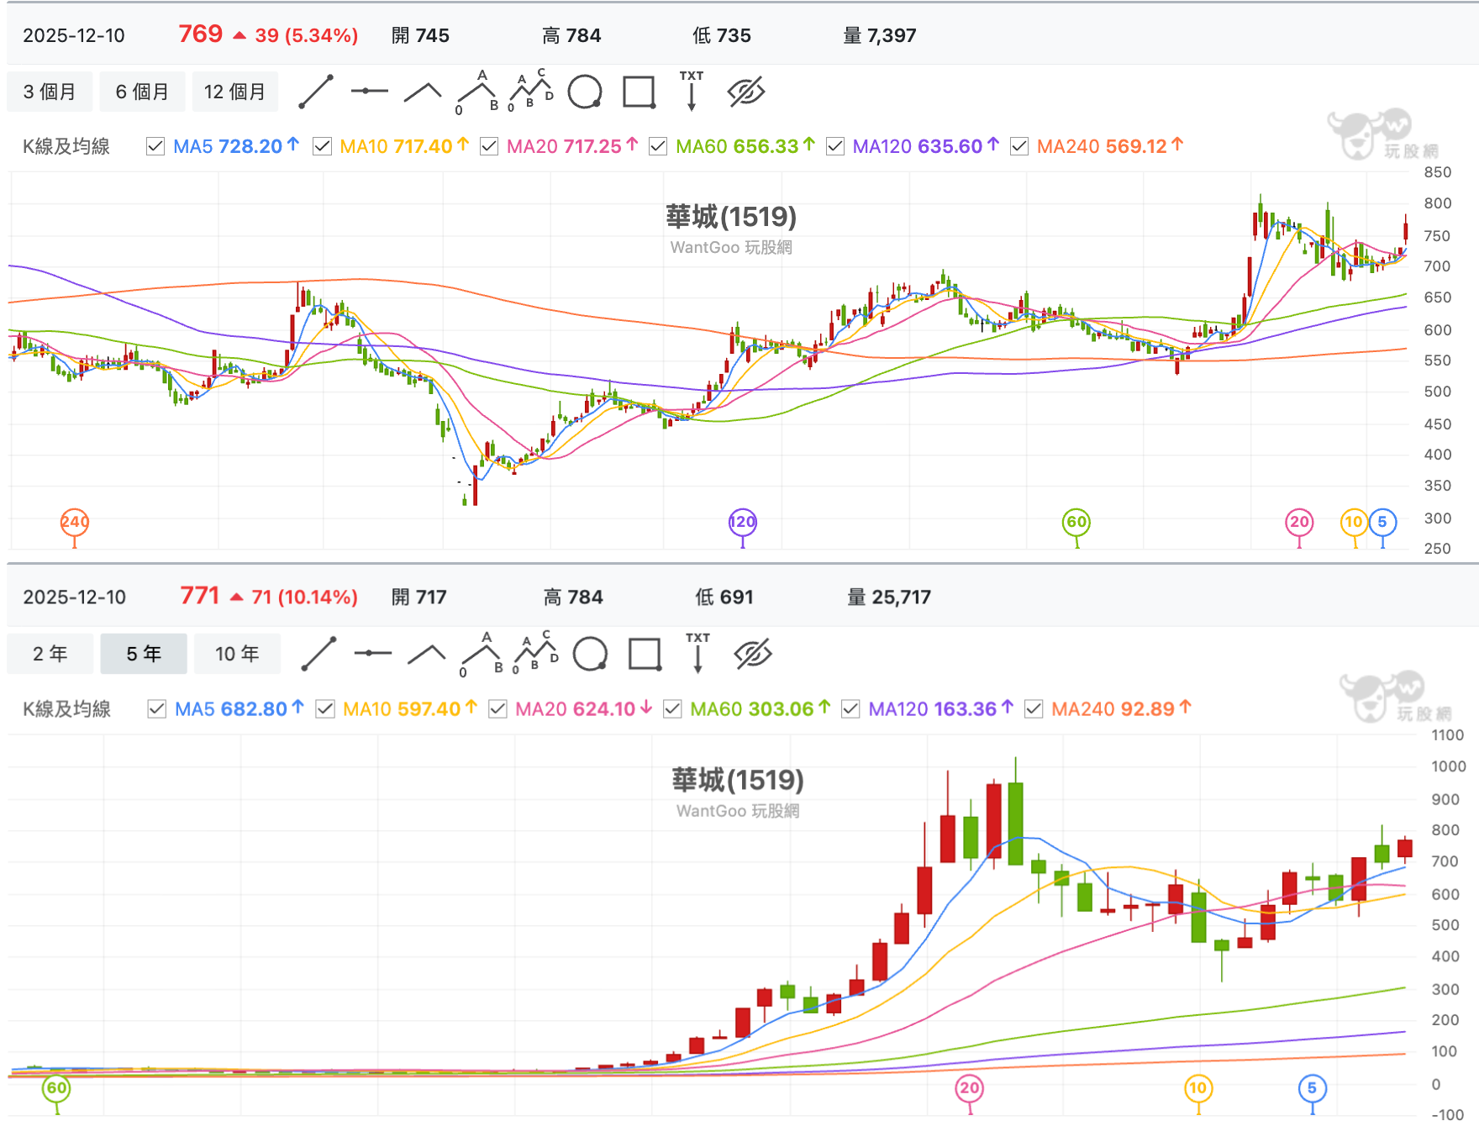Click the orange 240 marker on upper chart

coord(75,522)
